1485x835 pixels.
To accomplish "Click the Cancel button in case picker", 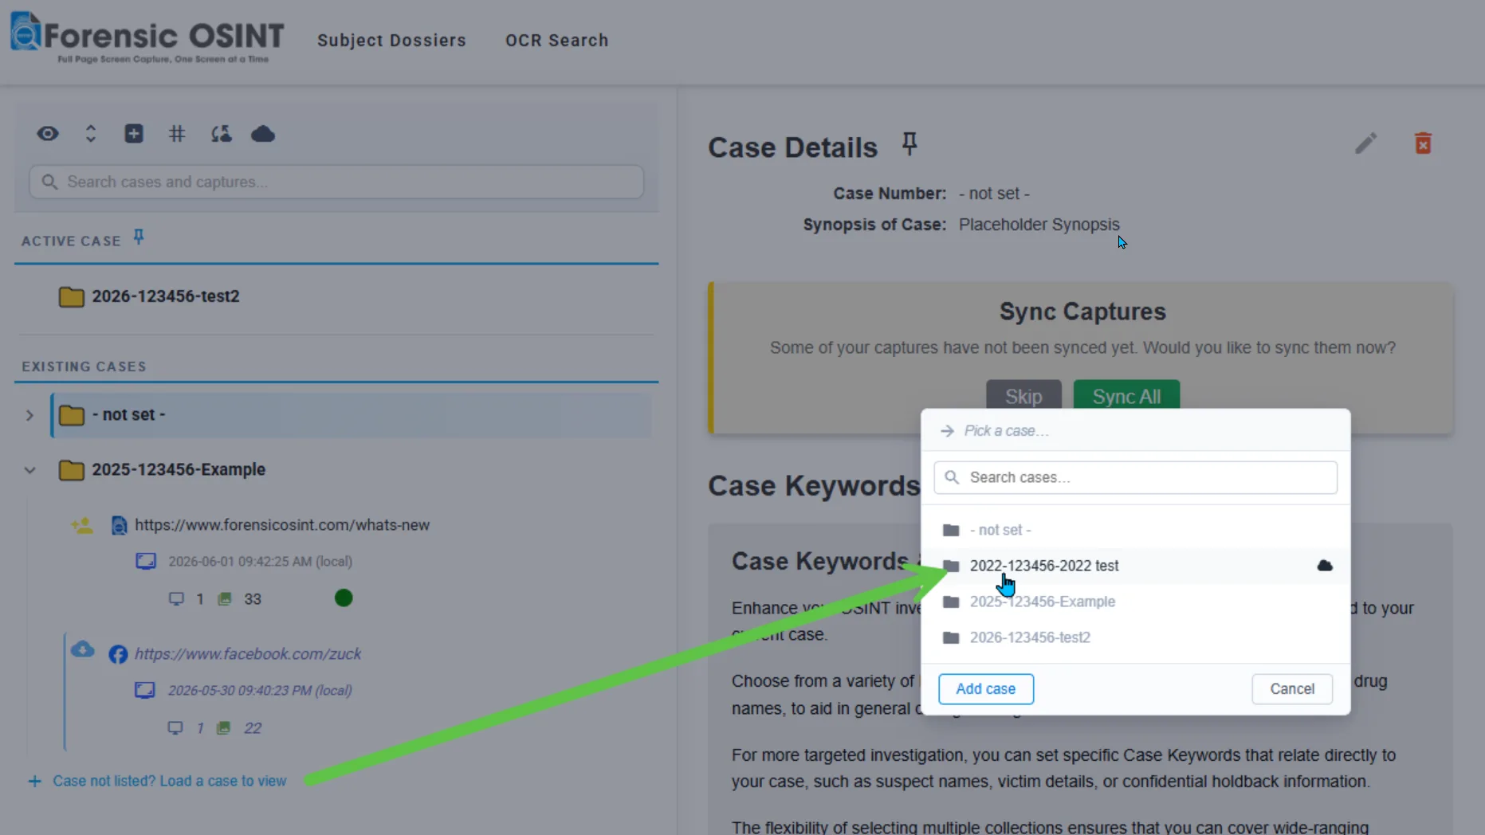I will click(x=1292, y=689).
